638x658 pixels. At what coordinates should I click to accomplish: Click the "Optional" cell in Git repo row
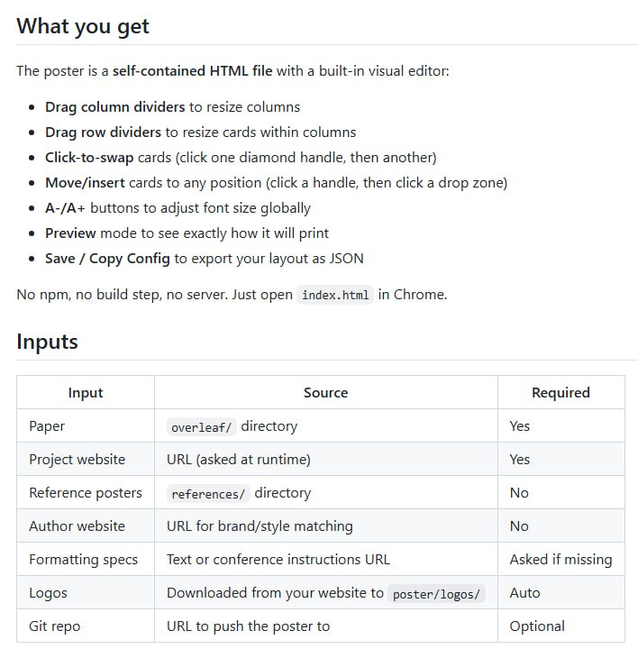coord(537,626)
